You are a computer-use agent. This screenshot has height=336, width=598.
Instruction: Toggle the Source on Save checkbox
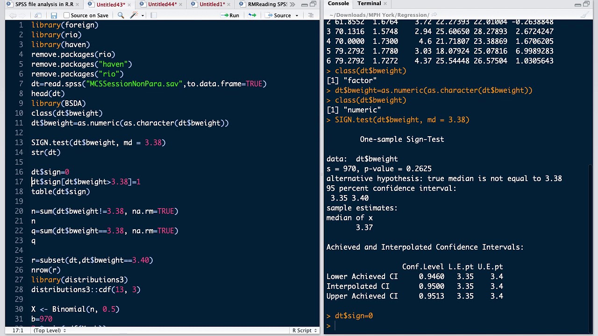66,15
